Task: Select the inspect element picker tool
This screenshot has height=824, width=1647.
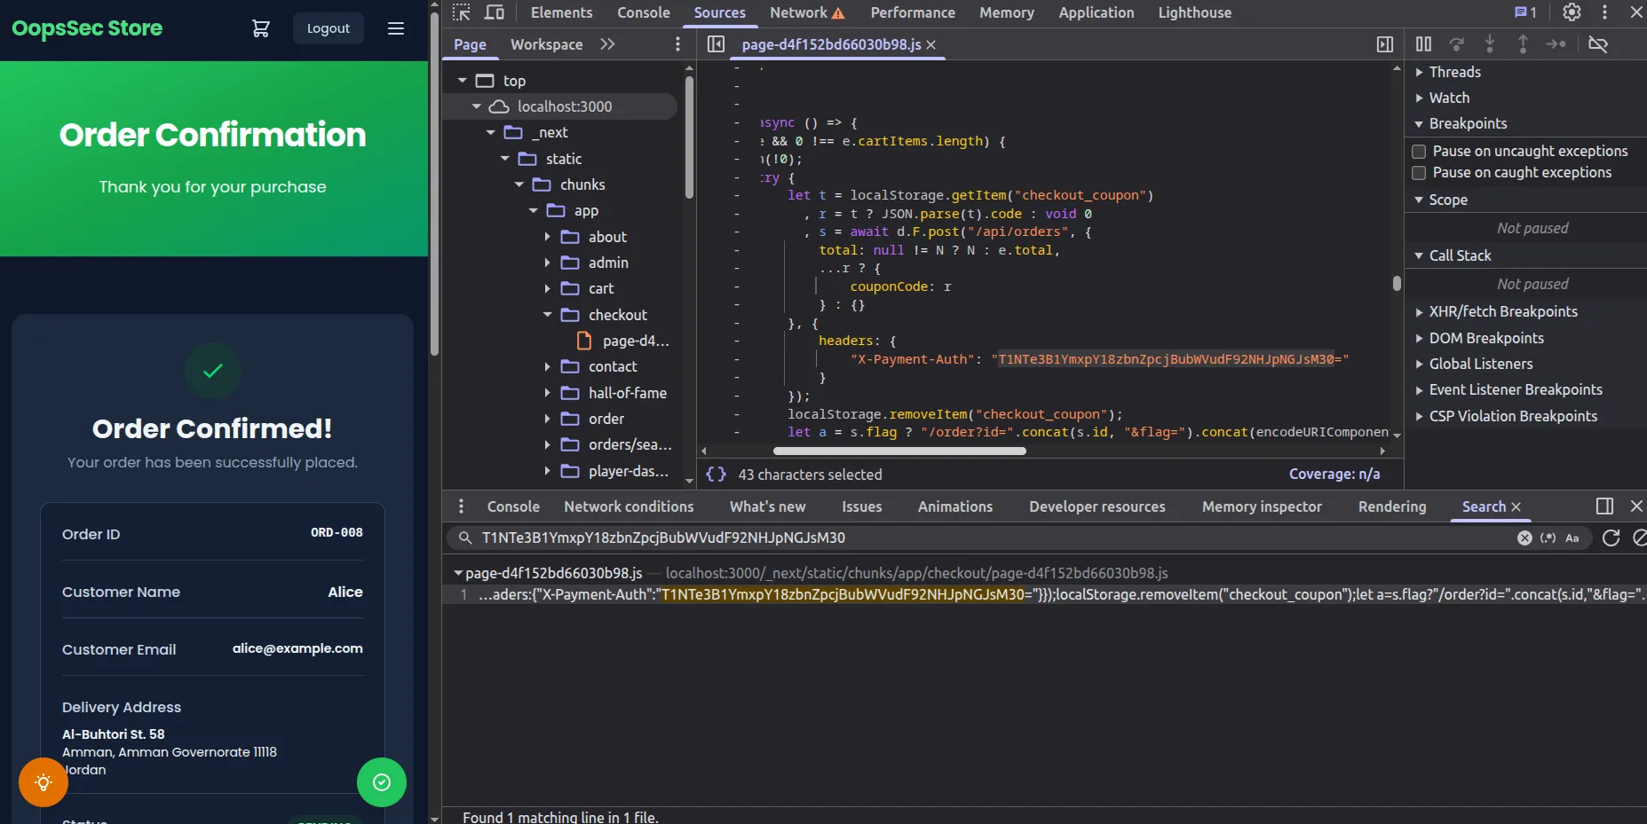Action: tap(462, 12)
